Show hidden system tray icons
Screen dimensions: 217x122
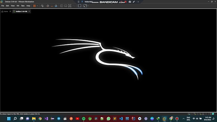183,118
